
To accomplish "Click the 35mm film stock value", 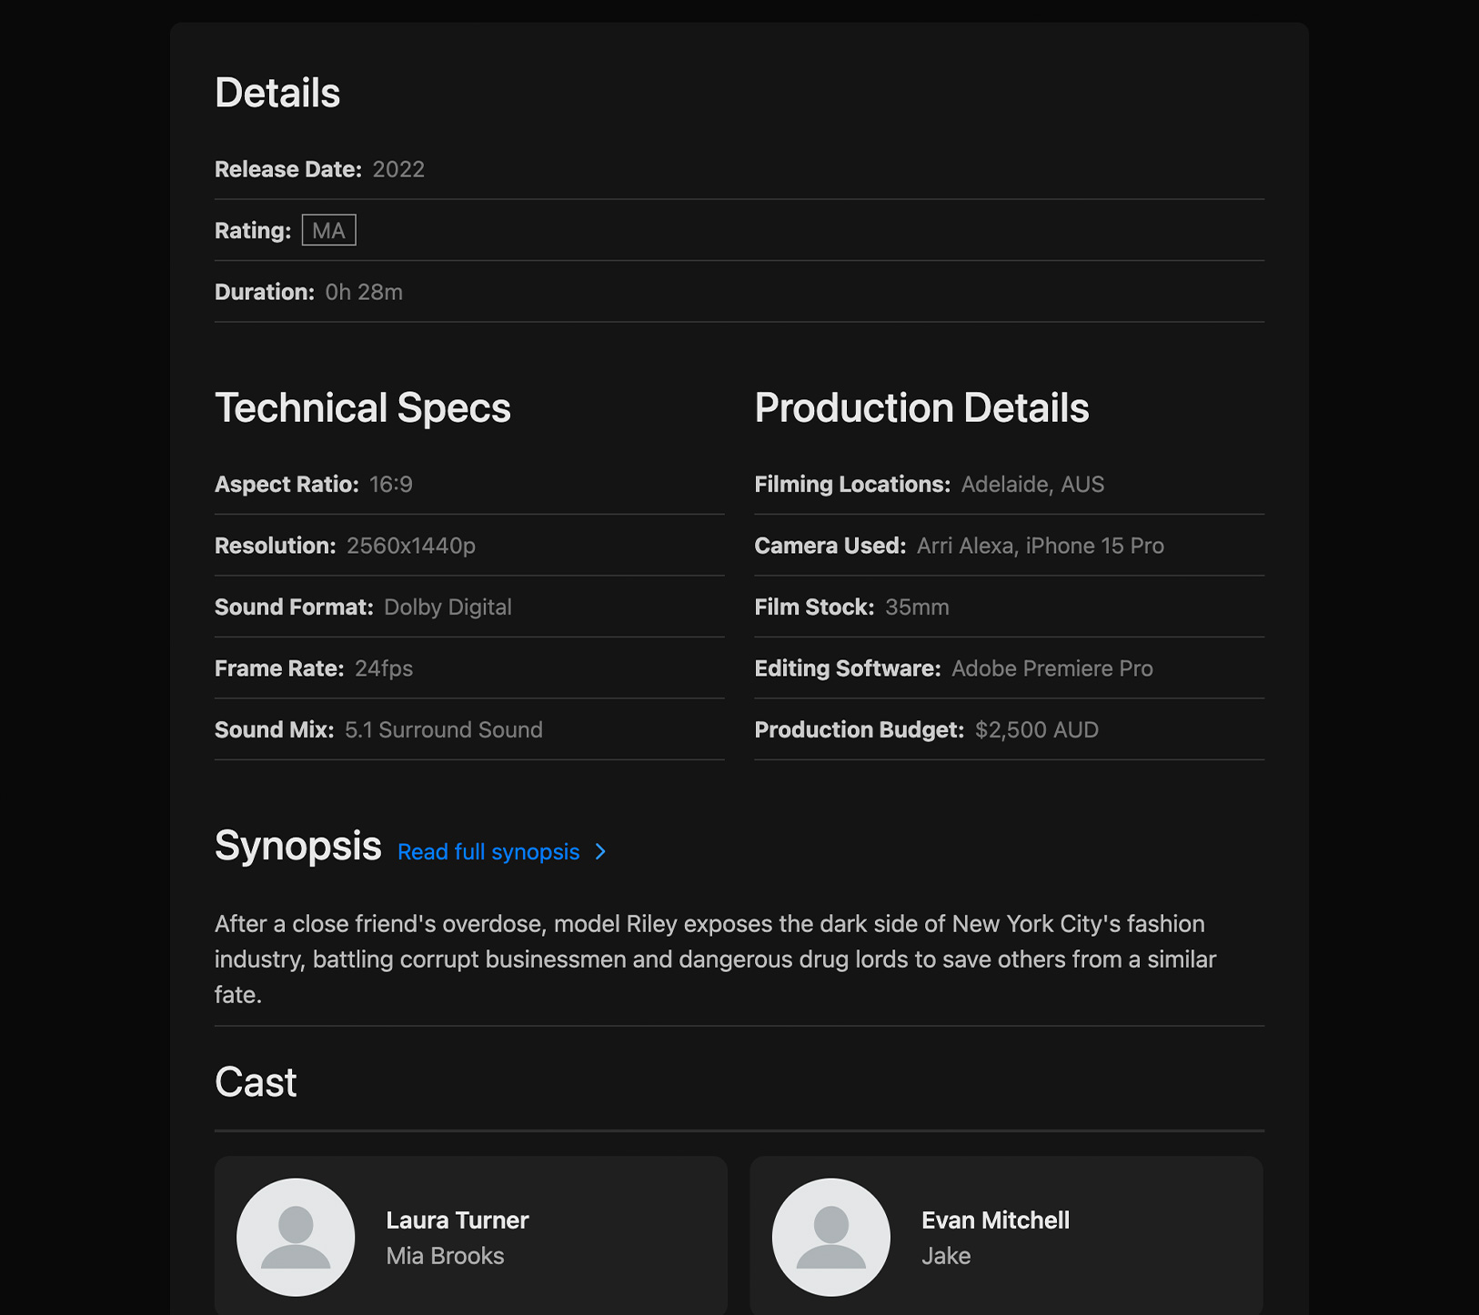I will tap(917, 607).
